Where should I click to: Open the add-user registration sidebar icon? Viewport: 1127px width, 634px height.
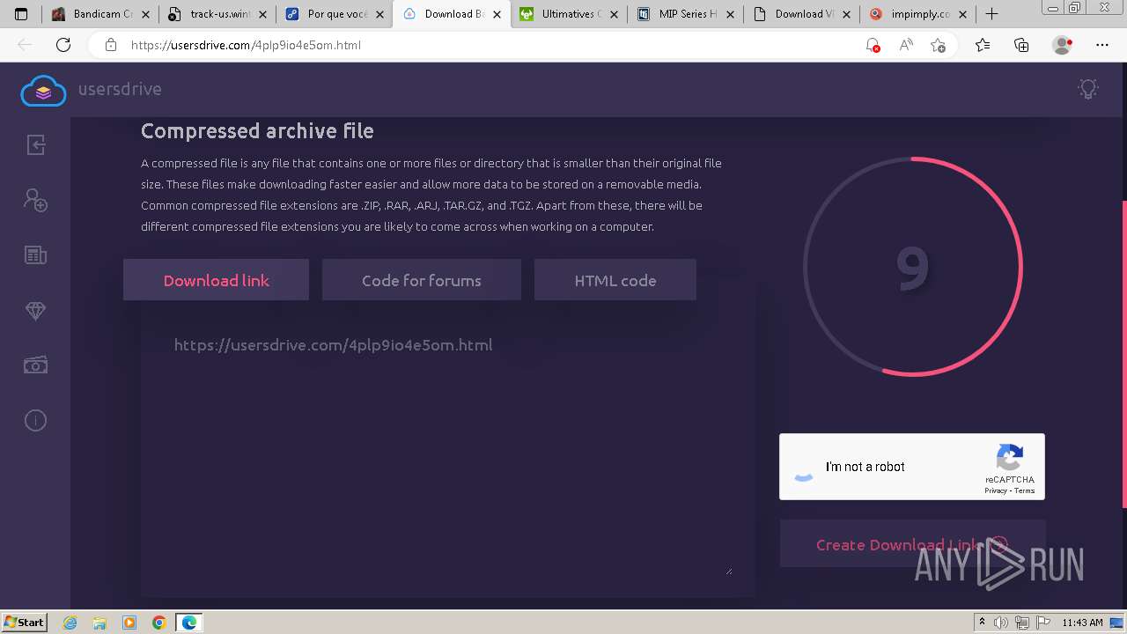(x=35, y=200)
